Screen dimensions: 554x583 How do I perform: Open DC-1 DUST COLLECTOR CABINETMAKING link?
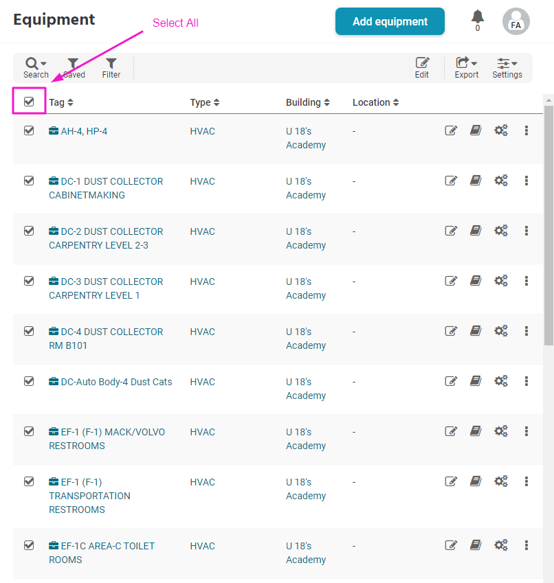(106, 188)
